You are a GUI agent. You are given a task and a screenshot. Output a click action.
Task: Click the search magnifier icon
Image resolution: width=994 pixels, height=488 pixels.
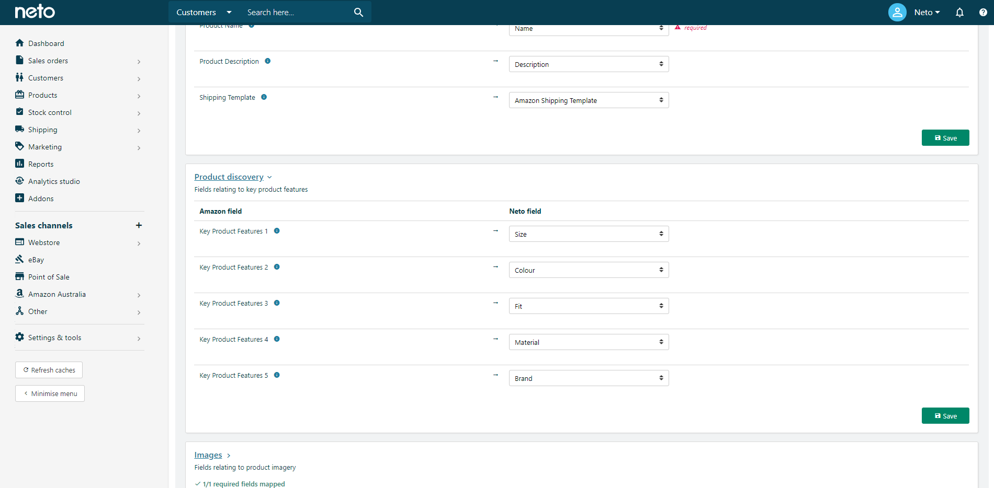[x=358, y=12]
